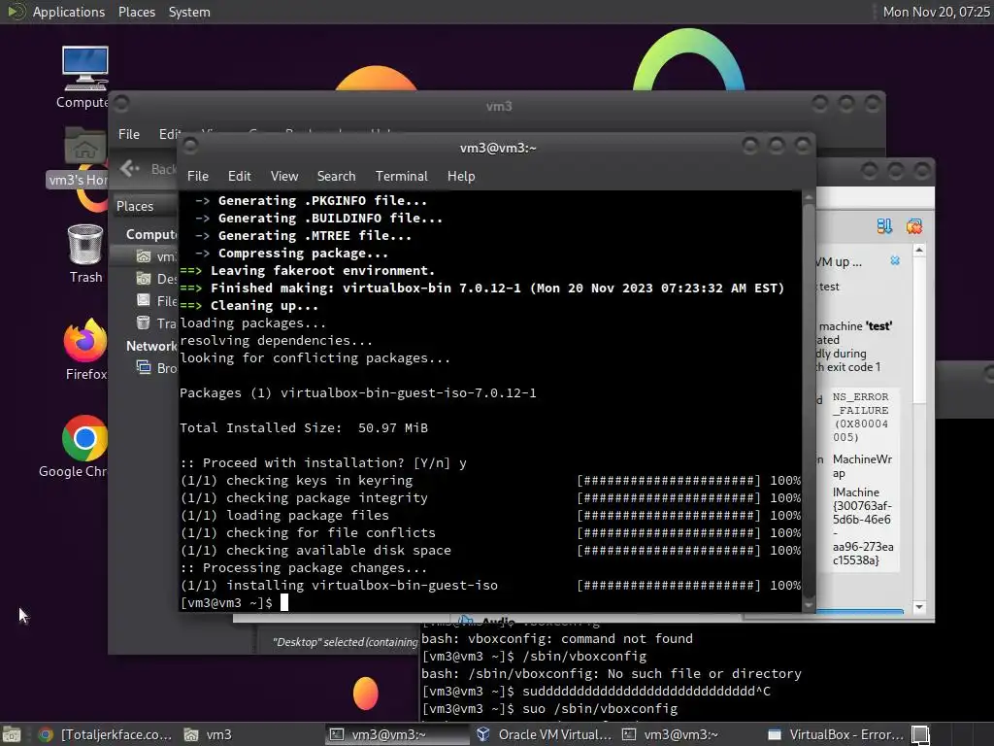Image resolution: width=994 pixels, height=746 pixels.
Task: Click the IMachine GUID text in error details
Action: pos(863,526)
